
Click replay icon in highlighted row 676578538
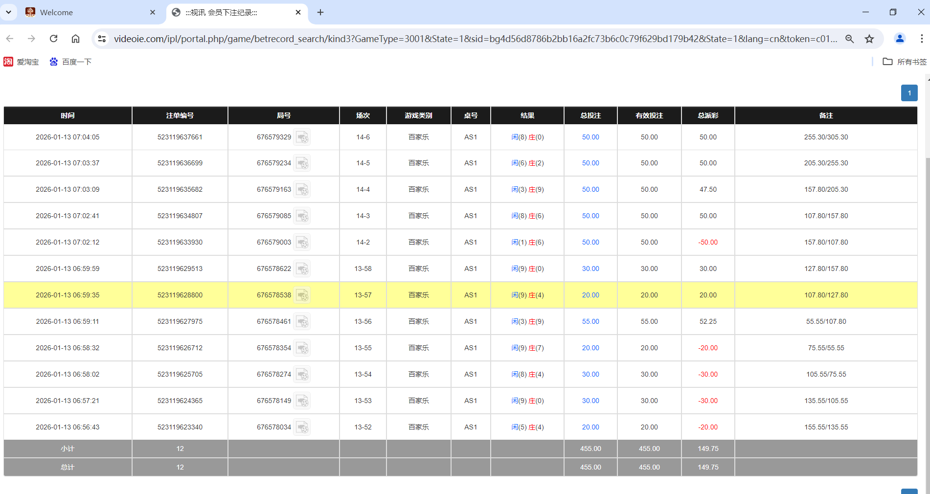pyautogui.click(x=302, y=295)
